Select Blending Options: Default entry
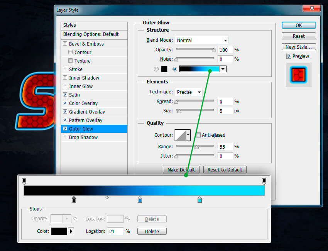 (x=91, y=34)
